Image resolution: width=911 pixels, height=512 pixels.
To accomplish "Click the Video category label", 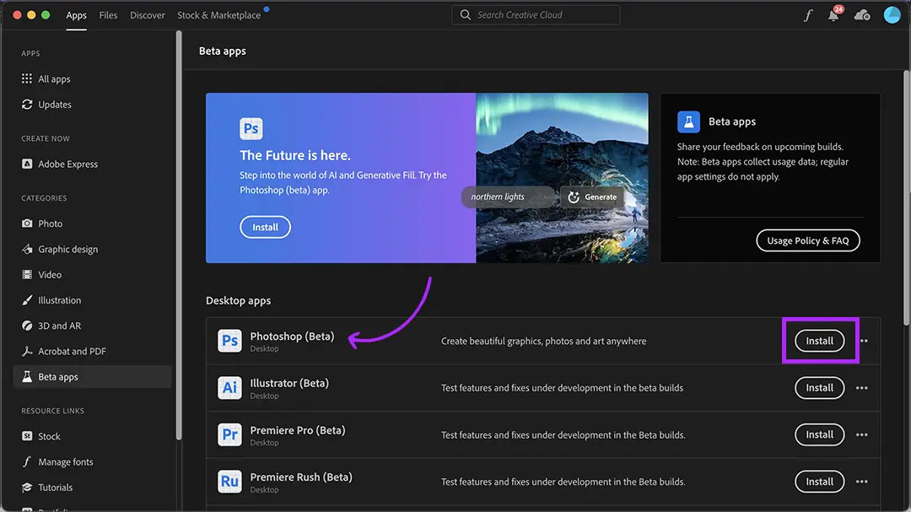I will [x=50, y=274].
